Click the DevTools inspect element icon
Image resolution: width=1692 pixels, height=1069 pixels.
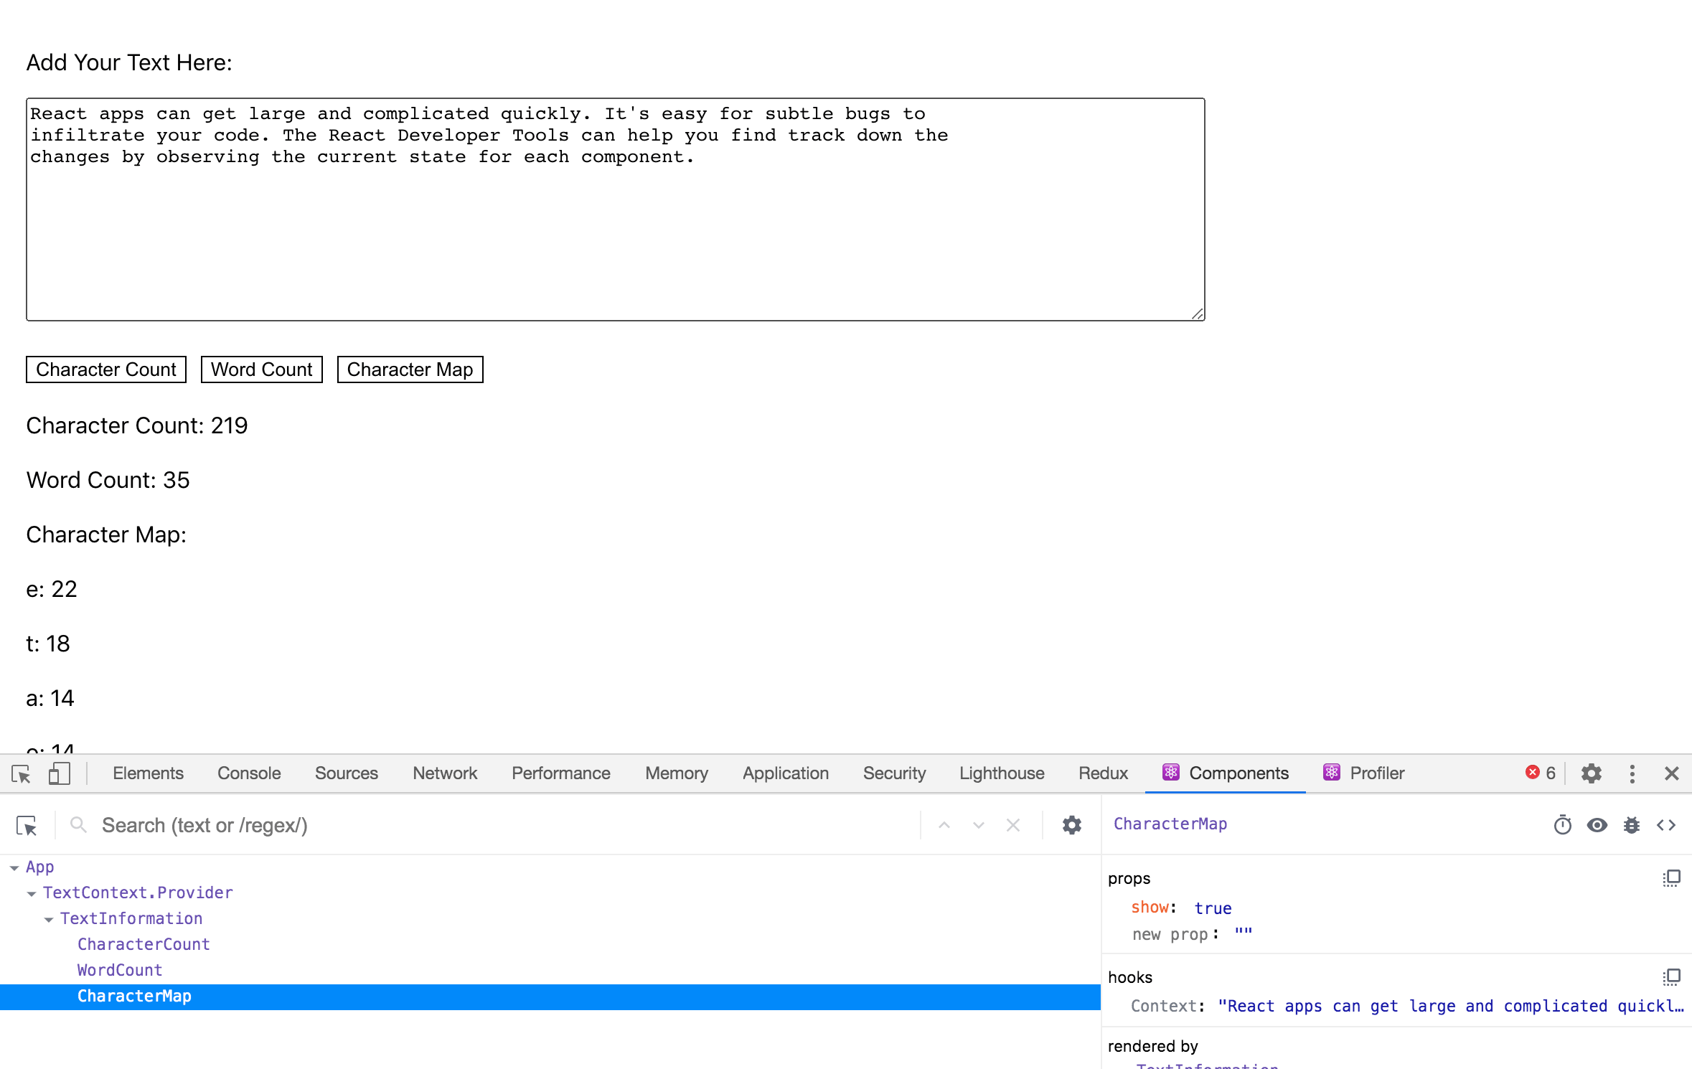21,773
